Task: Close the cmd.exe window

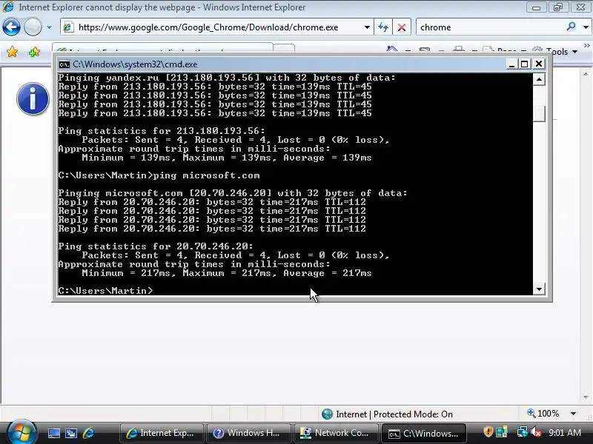Action: coord(539,64)
